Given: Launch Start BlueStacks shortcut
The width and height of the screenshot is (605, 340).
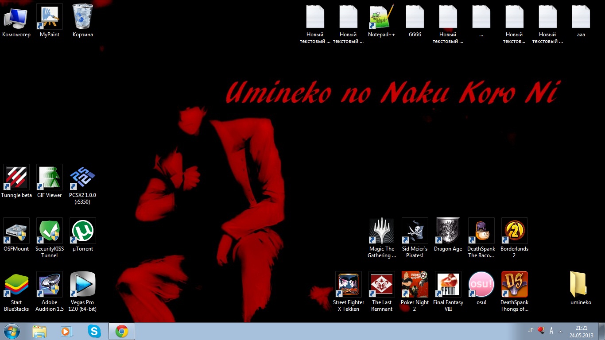Looking at the screenshot, I should 16,292.
